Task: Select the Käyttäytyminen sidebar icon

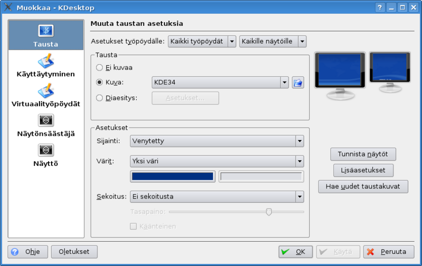Action: (45, 61)
